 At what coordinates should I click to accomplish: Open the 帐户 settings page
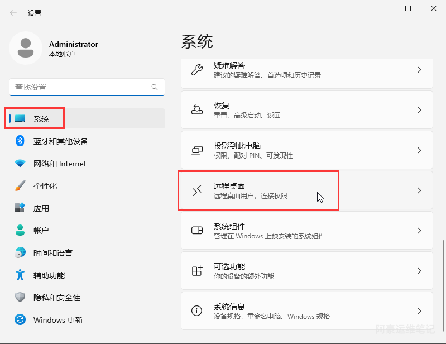click(87, 230)
